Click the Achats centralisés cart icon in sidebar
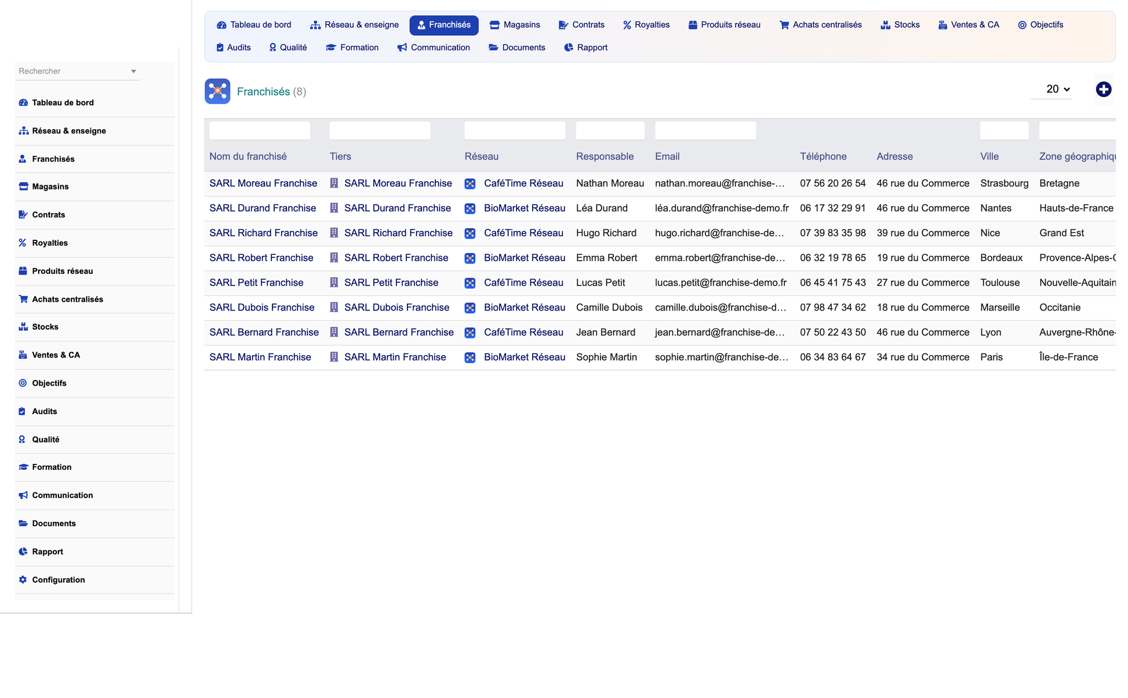 point(23,299)
